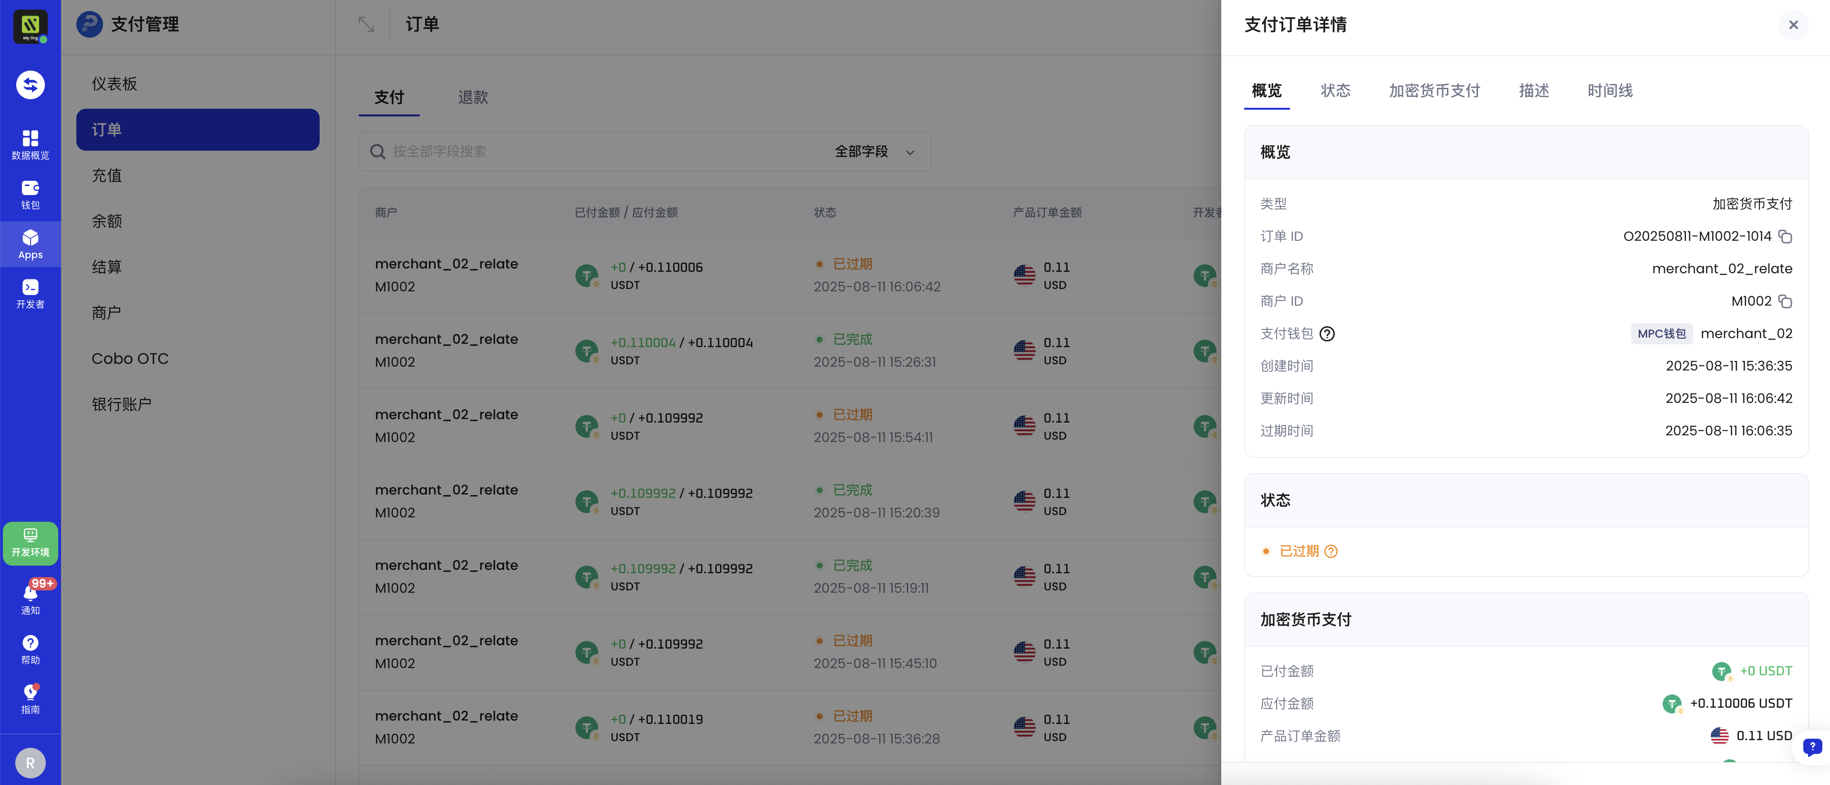
Task: Open the Data Overview icon in sidebar
Action: tap(30, 144)
